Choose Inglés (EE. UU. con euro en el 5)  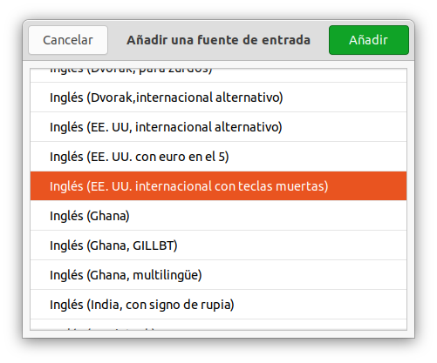[218, 157]
